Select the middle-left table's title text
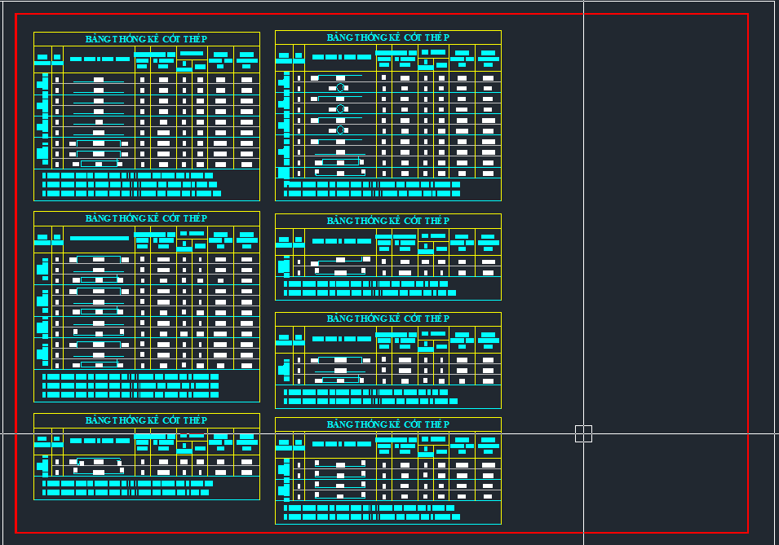The width and height of the screenshot is (779, 545). (x=147, y=218)
